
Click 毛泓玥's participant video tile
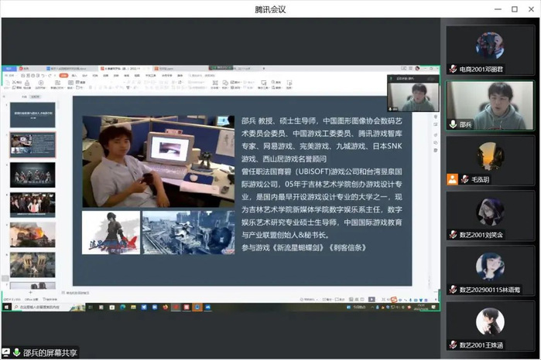(490, 160)
